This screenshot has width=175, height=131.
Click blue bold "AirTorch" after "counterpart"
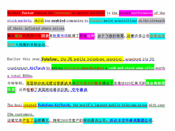coord(37,68)
